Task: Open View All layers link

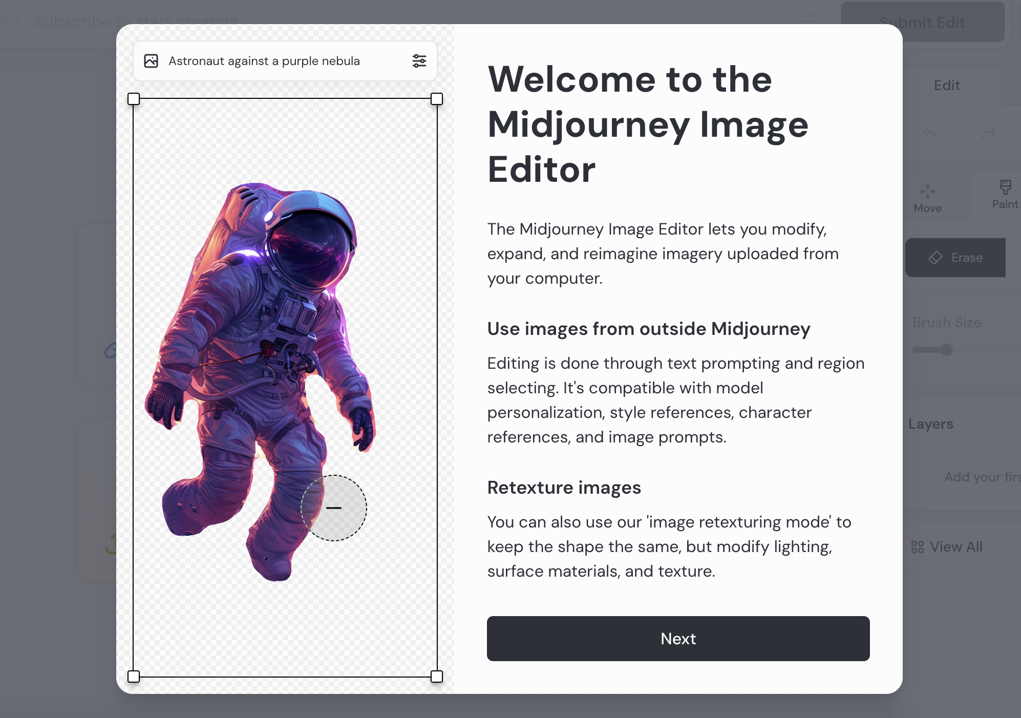Action: (947, 547)
